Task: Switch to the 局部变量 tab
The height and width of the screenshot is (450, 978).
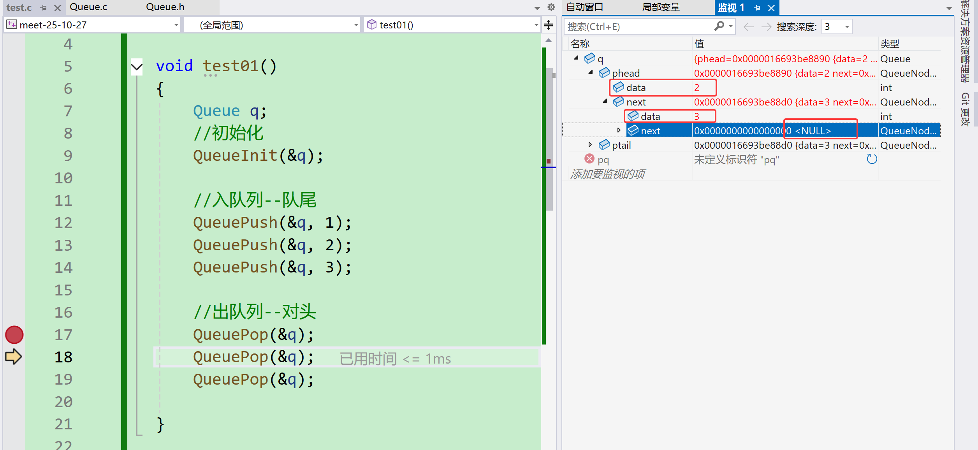Action: 660,7
